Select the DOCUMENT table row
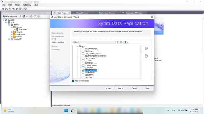Image resolution: width=204 pixels, height=114 pixels. coord(89,75)
